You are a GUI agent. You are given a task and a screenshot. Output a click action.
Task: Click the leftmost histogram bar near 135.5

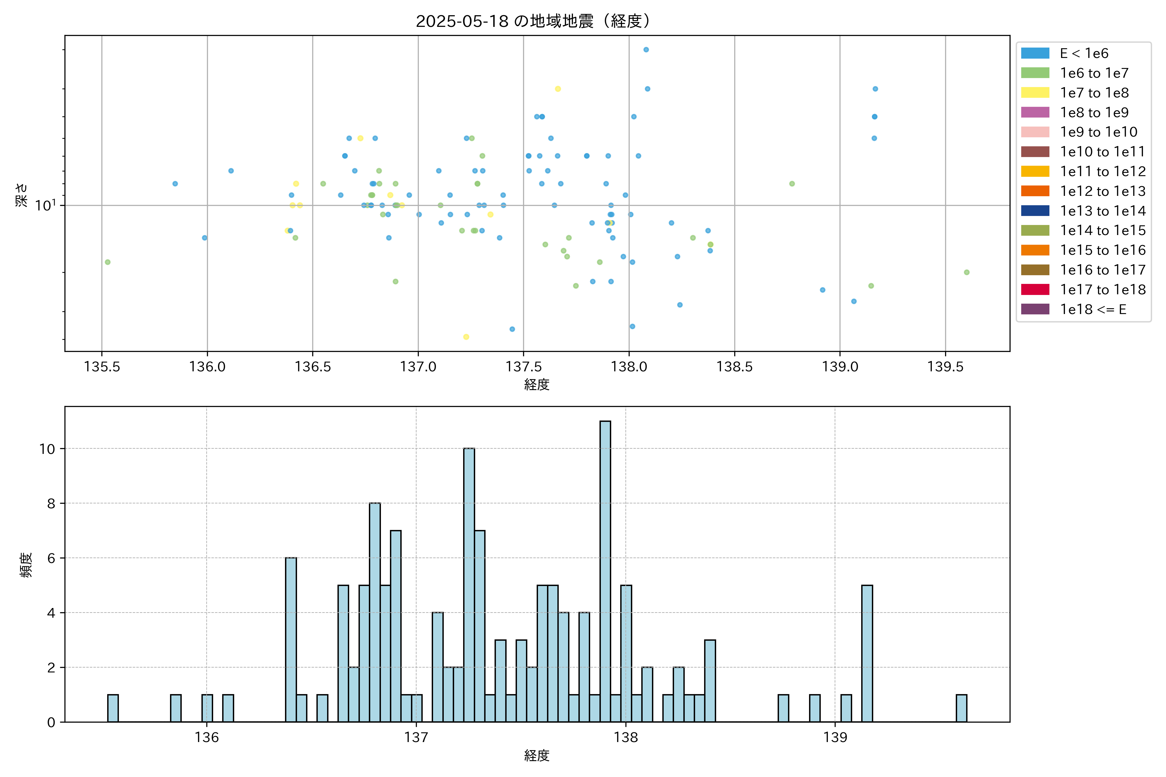[113, 708]
